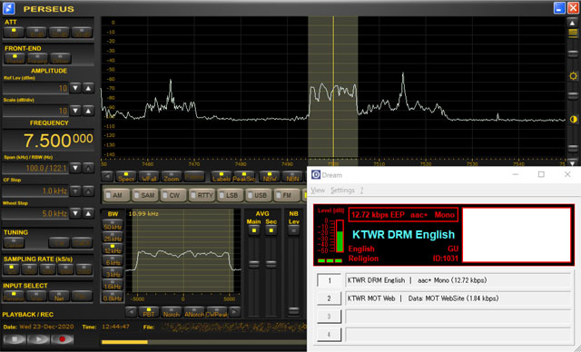Increase Span/RBW with the up arrow

point(88,168)
